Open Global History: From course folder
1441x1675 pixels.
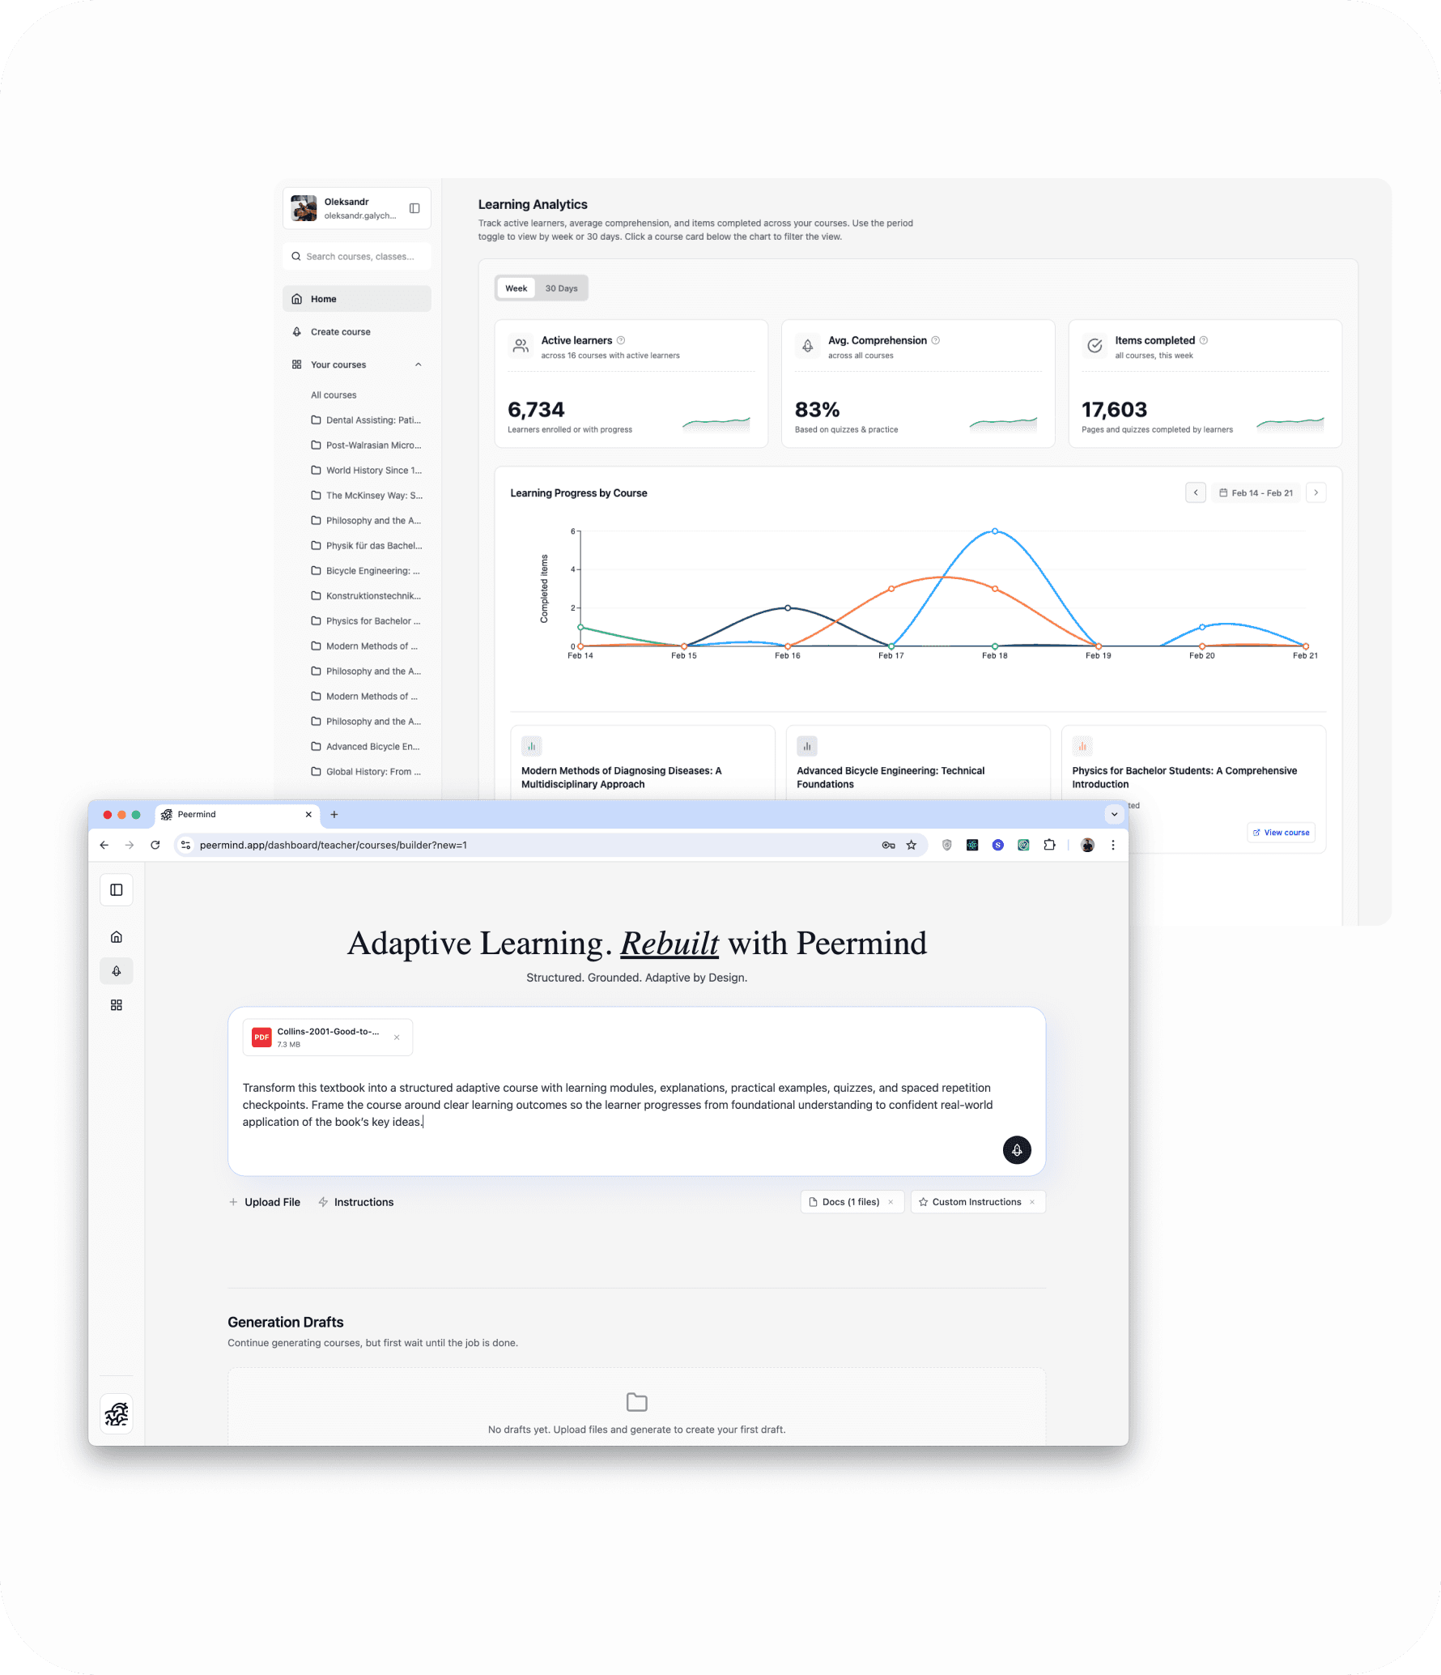click(x=367, y=772)
